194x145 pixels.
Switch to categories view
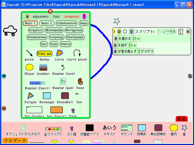coord(71,16)
